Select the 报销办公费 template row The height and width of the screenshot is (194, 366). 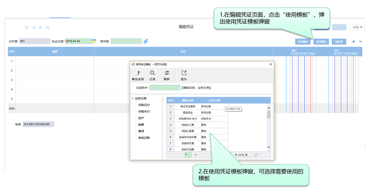pos(188,125)
